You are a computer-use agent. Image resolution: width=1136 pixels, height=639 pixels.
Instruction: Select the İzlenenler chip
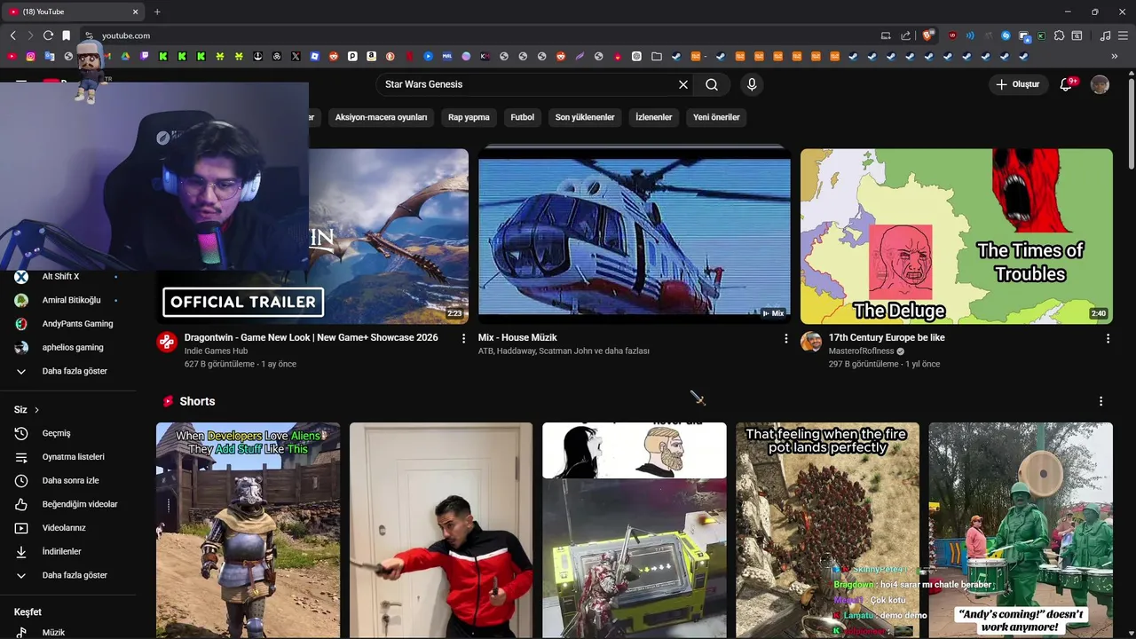654,117
